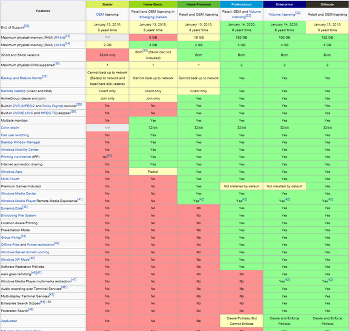Select the "16 GB" cell under Home Premium
Viewport: 349px width, 331px height.
click(199, 38)
